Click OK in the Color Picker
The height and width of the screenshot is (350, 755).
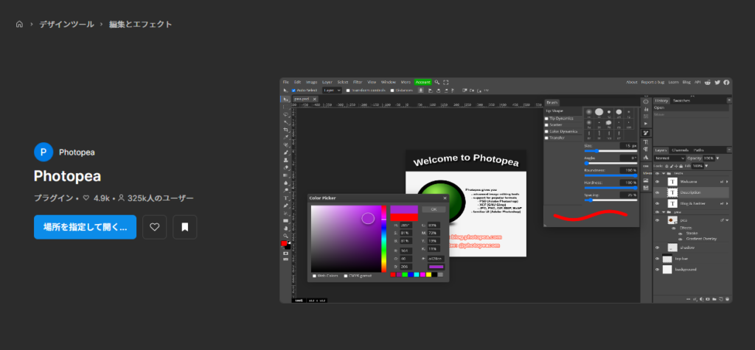(434, 209)
